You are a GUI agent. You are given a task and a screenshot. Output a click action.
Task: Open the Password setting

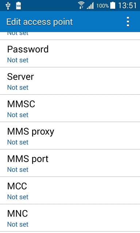[x=70, y=54]
